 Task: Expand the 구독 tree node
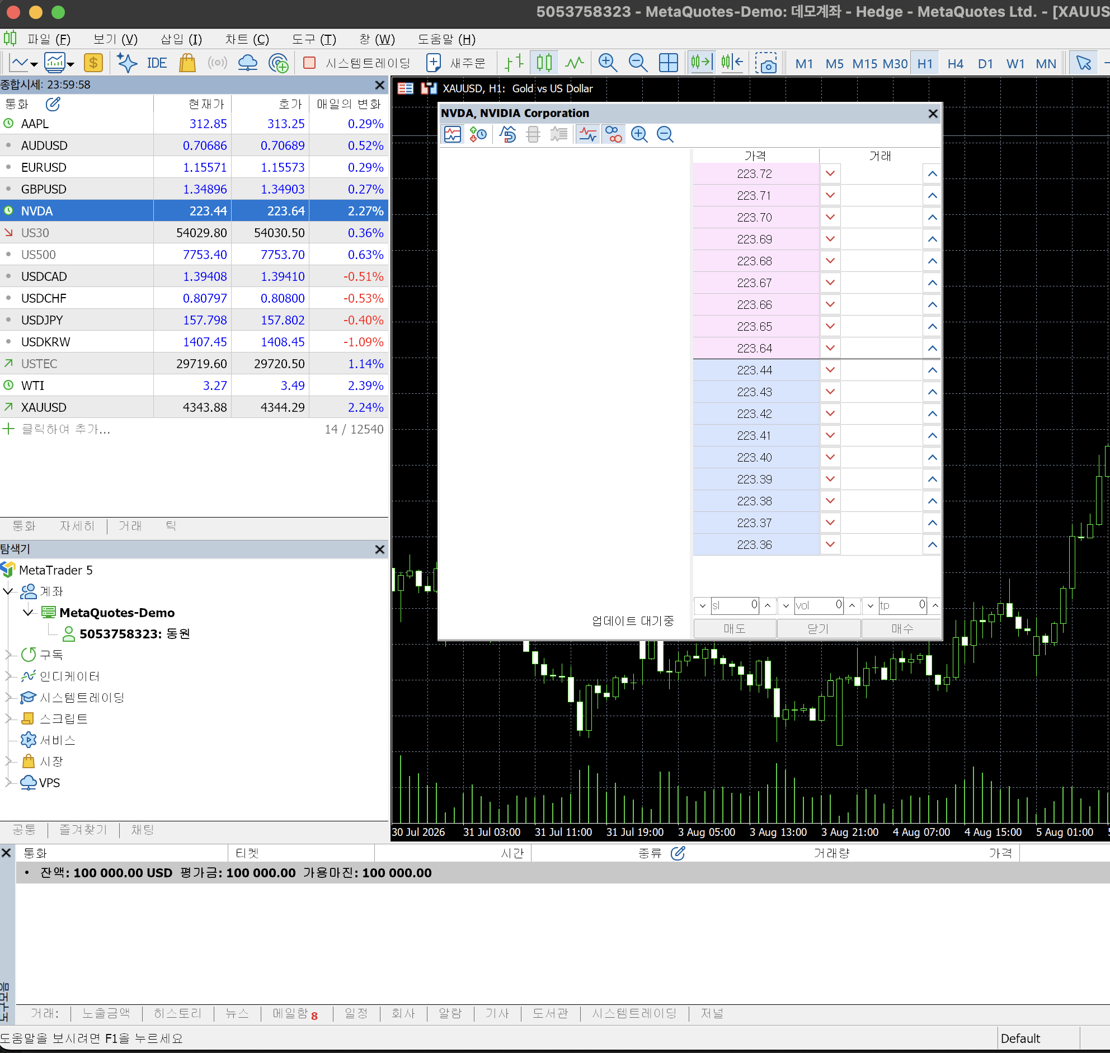8,655
